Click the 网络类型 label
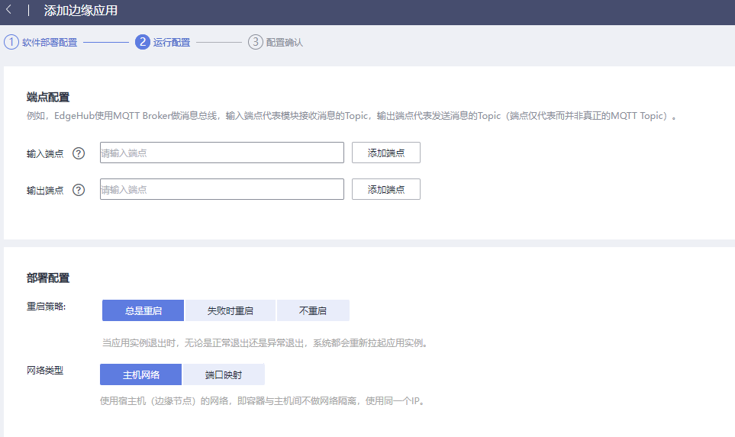735x437 pixels. coord(45,371)
